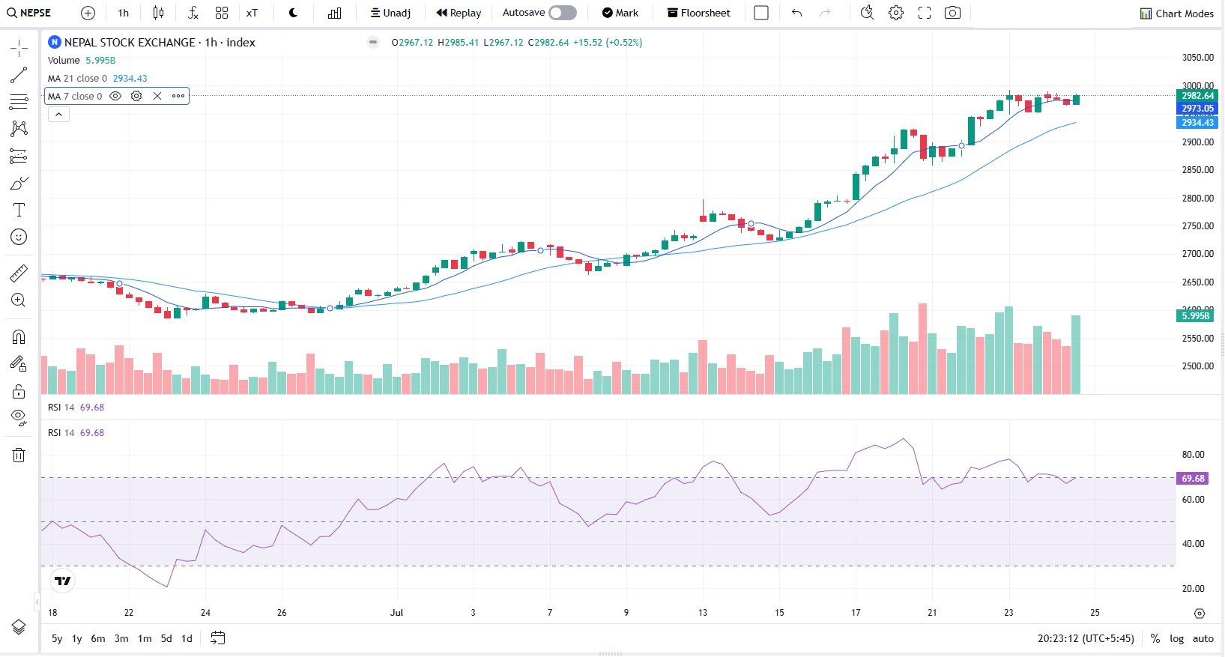Take a chart snapshot with camera

click(x=953, y=13)
